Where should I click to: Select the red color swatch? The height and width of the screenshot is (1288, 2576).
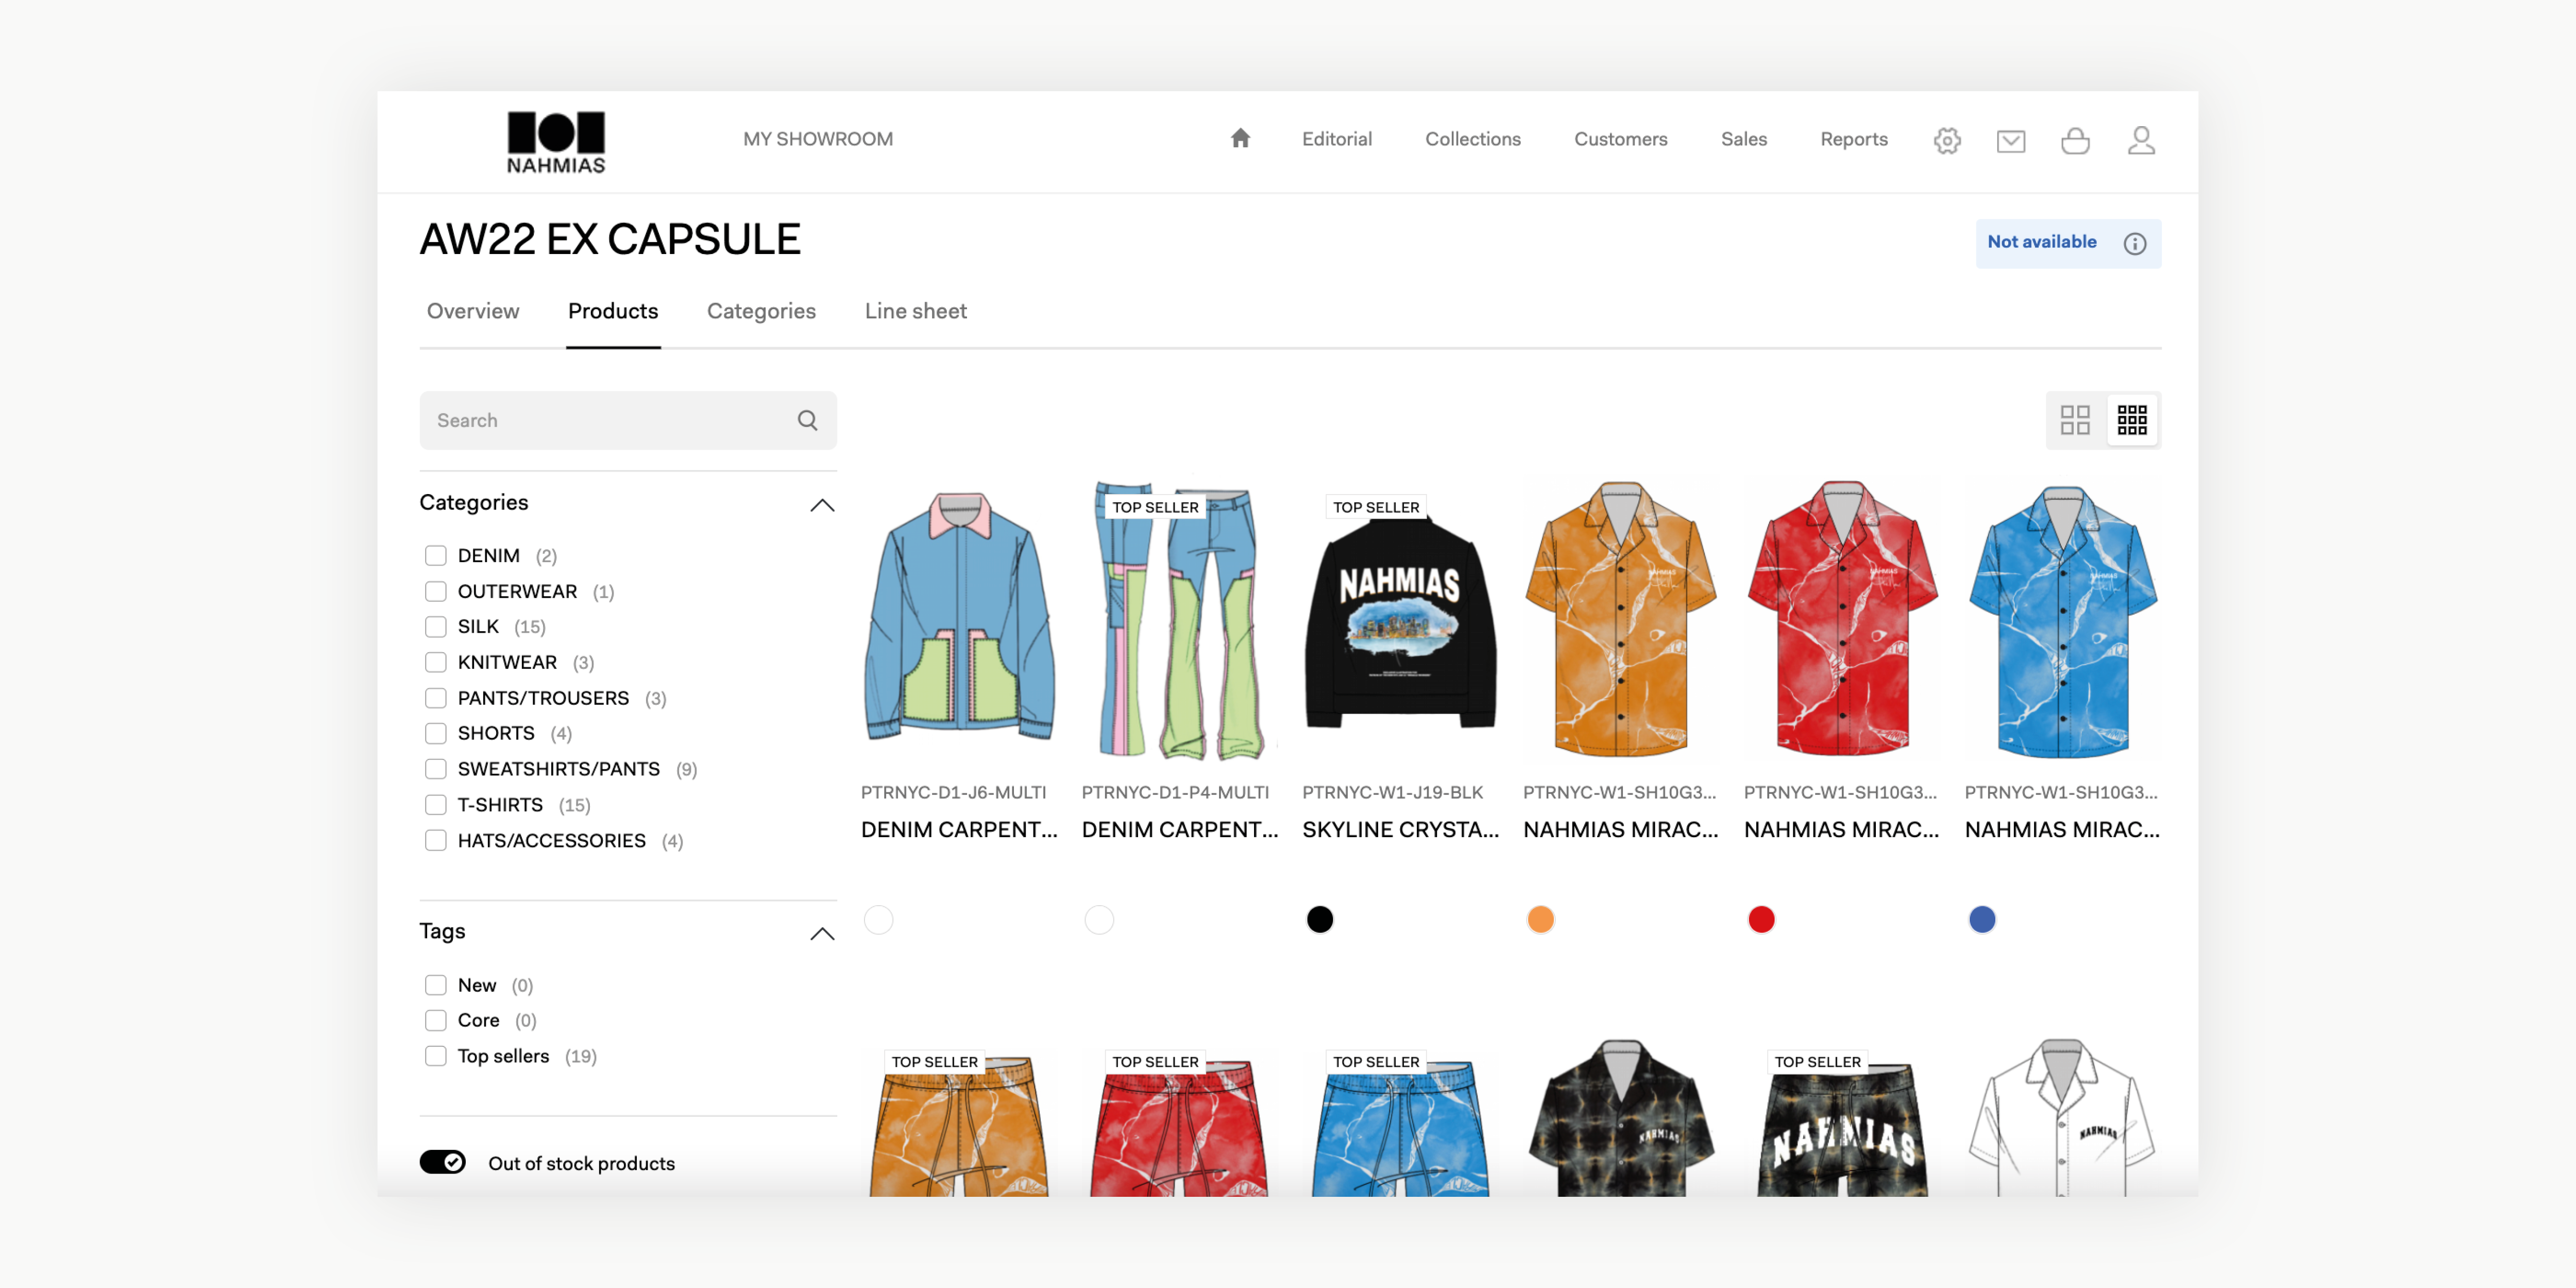tap(1760, 919)
